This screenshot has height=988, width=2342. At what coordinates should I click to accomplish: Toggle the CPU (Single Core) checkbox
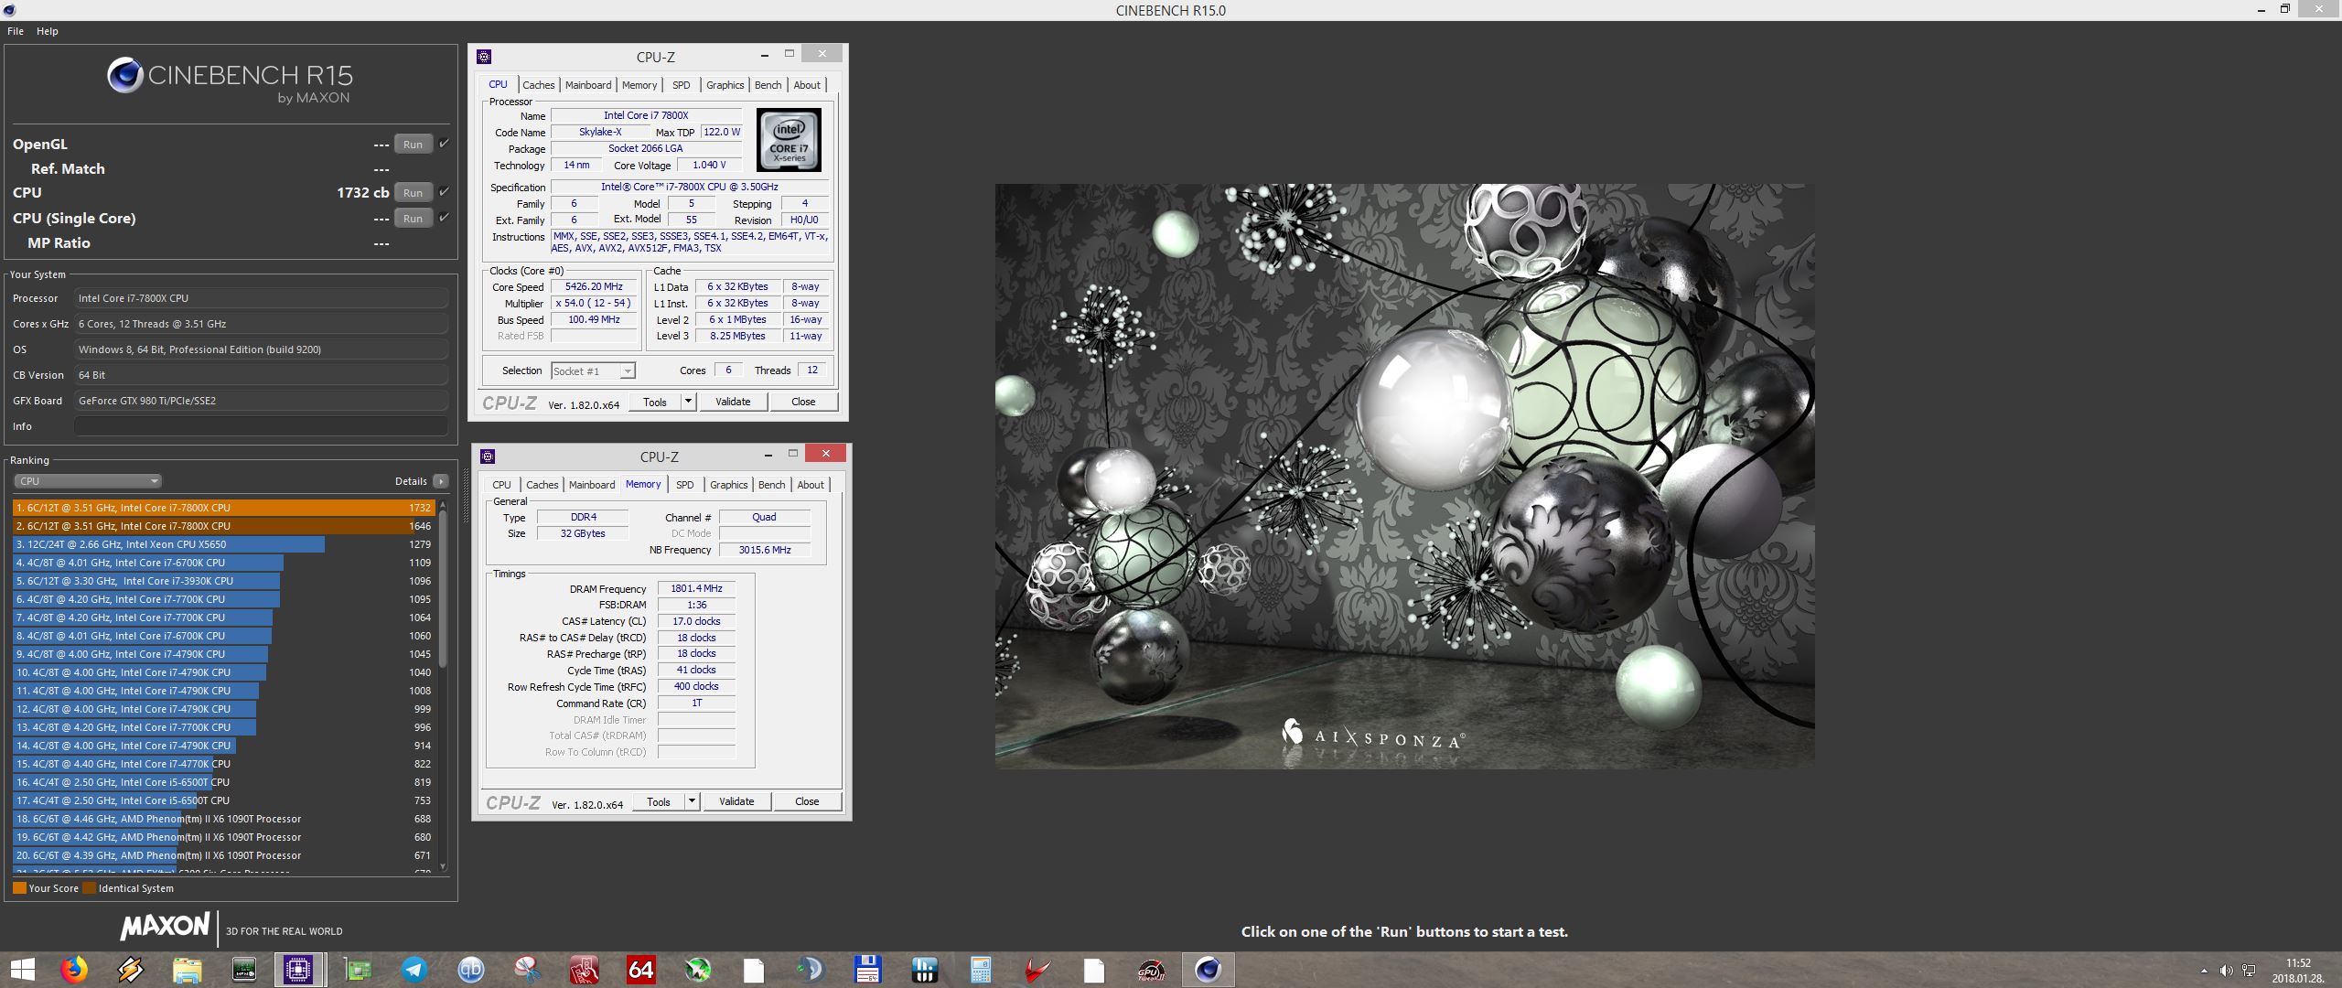pyautogui.click(x=444, y=218)
